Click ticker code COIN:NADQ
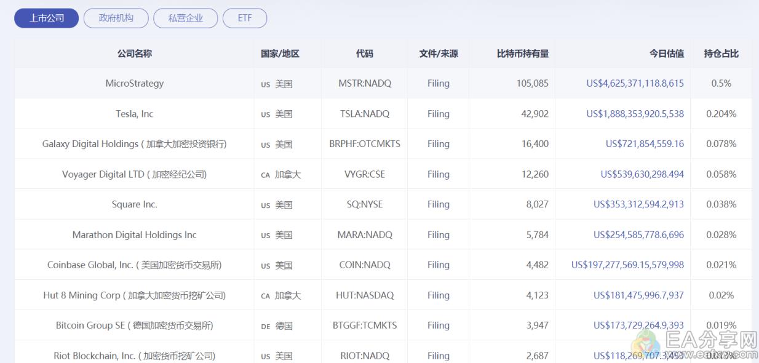Screen dimensions: 759x363 (x=365, y=265)
